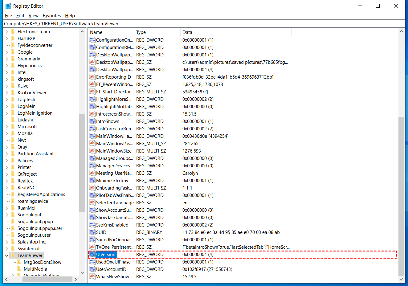Select the Partition Assistant key
Image resolution: width=408 pixels, height=286 pixels.
click(35, 154)
